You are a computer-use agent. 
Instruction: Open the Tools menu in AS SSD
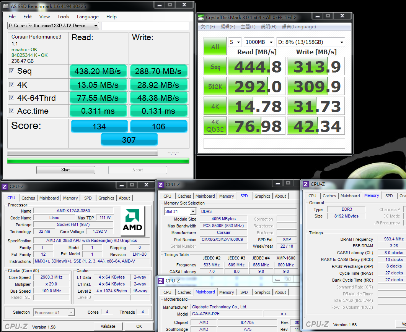(63, 16)
